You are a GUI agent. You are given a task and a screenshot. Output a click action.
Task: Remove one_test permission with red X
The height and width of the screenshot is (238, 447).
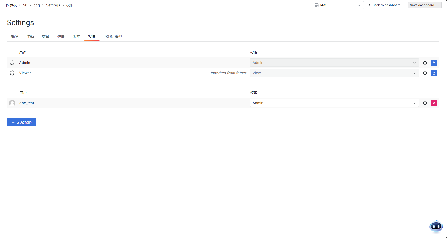click(434, 103)
